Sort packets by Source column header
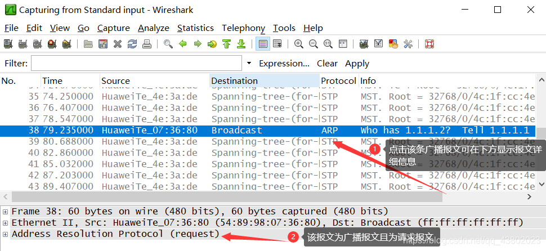 155,81
